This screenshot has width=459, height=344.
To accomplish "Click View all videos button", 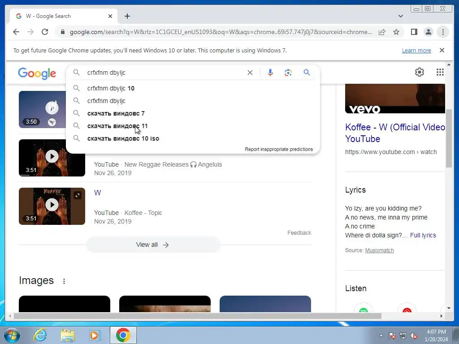I will point(153,245).
